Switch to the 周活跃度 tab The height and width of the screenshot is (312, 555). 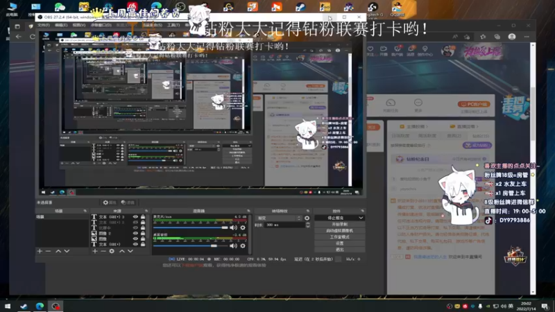(427, 136)
